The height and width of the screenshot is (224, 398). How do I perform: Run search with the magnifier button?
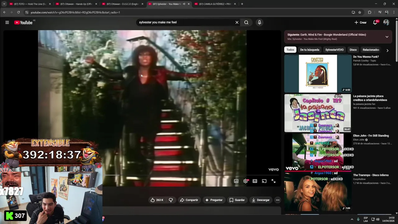(246, 22)
